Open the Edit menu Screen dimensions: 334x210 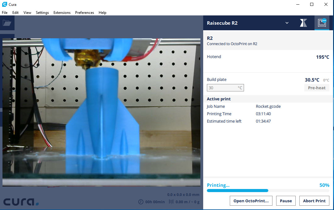coord(15,13)
